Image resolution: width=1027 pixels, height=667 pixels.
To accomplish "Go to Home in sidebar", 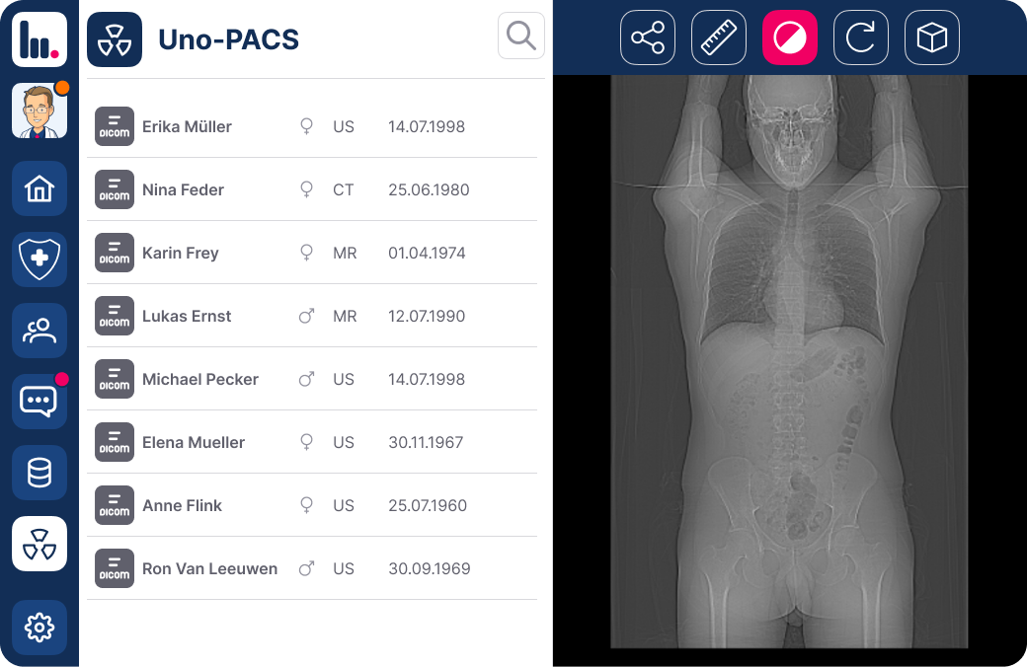I will tap(39, 188).
